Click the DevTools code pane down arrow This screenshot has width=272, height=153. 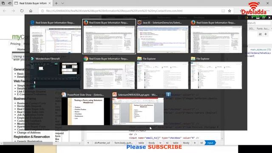(222, 139)
